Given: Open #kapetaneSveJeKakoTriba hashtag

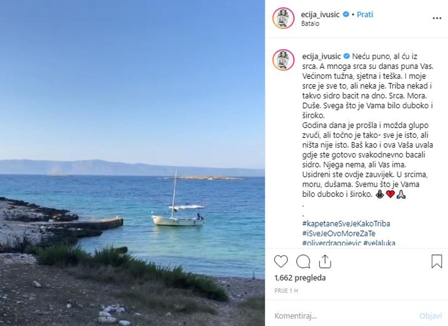Looking at the screenshot, I should 346,224.
